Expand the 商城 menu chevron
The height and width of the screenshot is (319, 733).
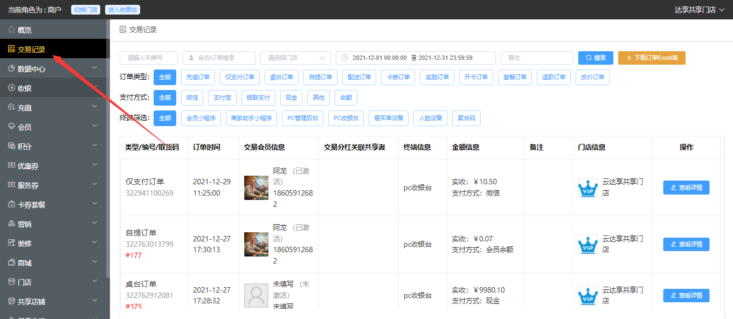[95, 262]
